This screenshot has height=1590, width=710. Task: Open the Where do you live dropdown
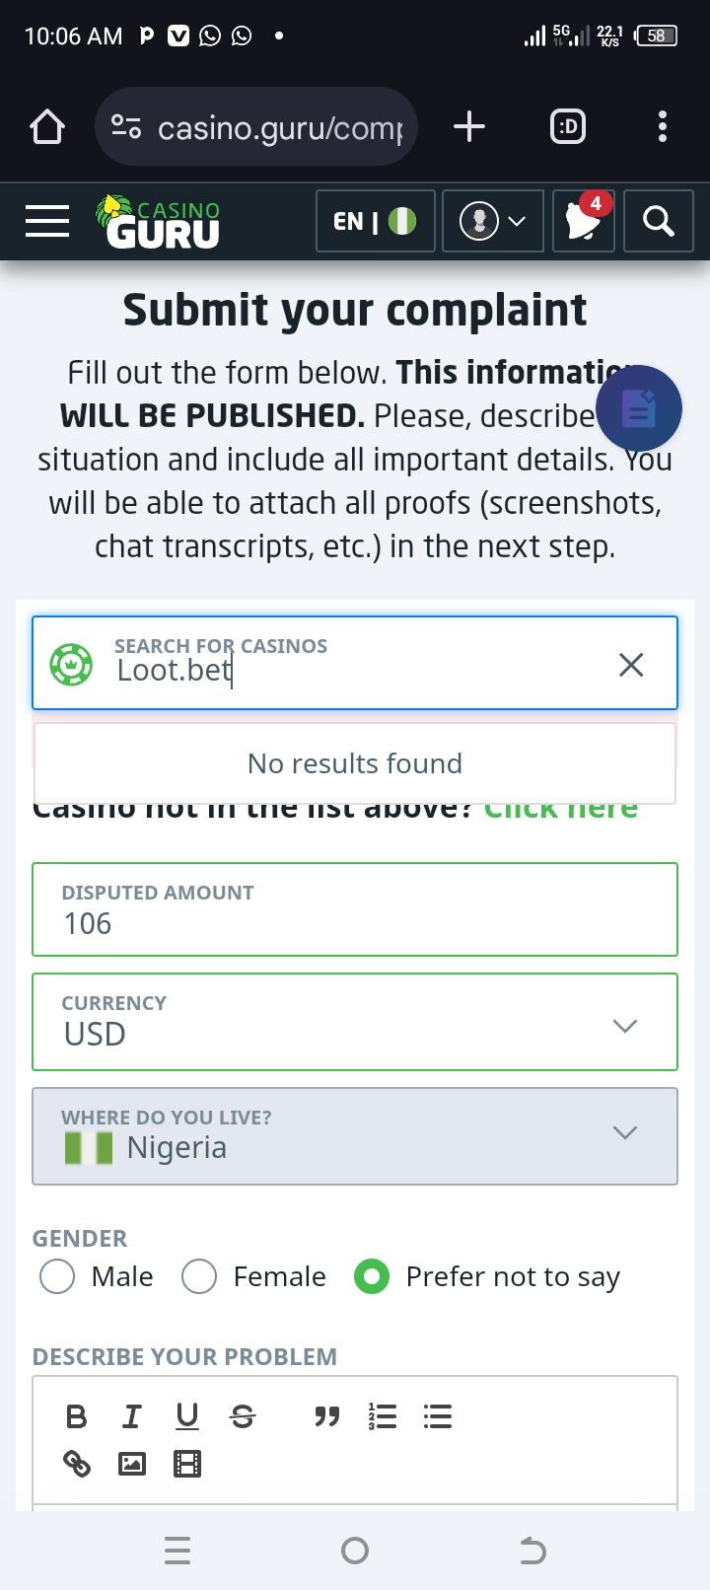[355, 1135]
